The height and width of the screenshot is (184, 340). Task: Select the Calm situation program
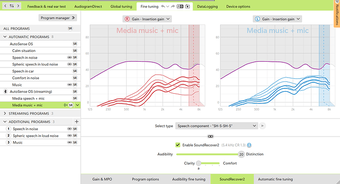point(40,50)
